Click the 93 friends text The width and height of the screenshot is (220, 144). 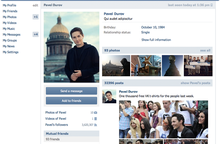[53, 139]
